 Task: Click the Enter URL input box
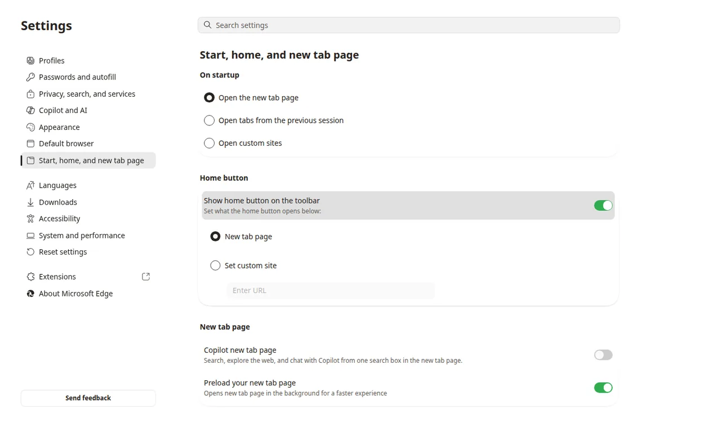coord(331,290)
